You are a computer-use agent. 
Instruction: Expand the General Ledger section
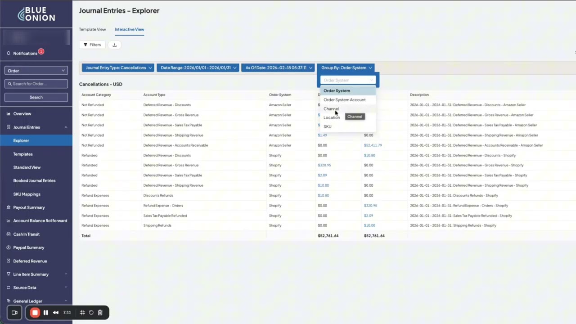[x=66, y=301]
